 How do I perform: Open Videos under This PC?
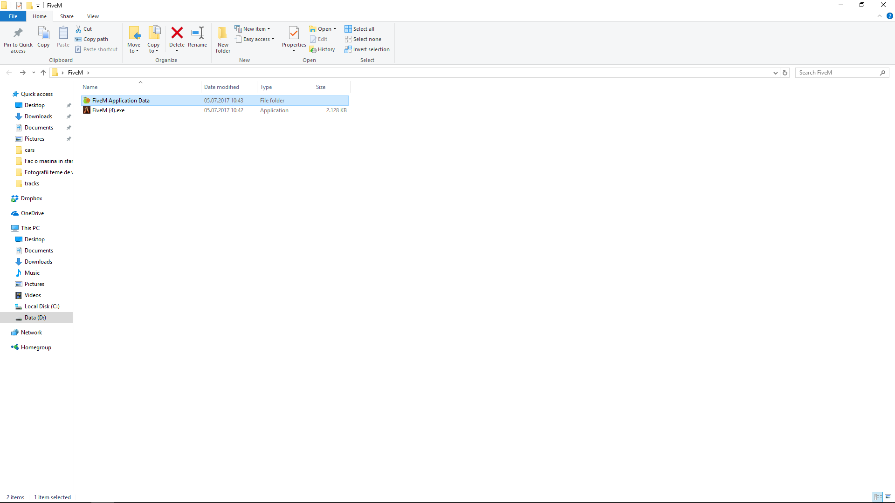coord(33,295)
